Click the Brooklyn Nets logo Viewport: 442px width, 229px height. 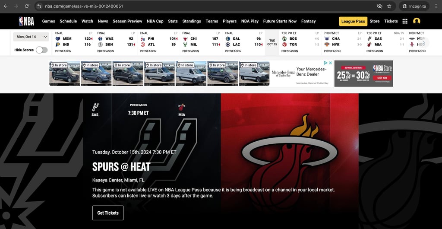pos(100,45)
